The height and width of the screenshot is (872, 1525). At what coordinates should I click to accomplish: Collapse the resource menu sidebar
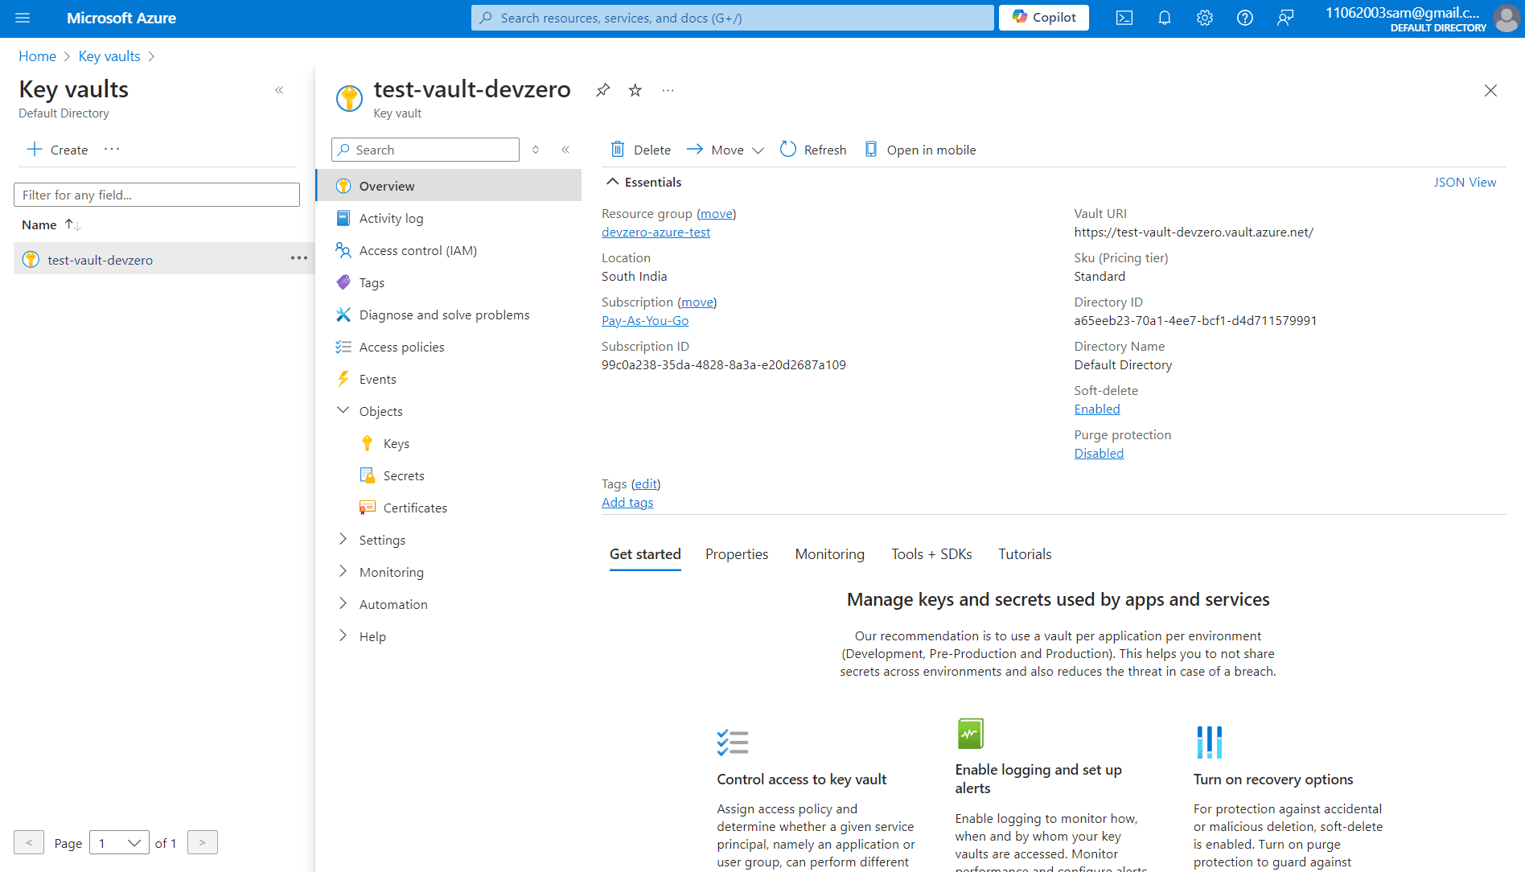[x=565, y=150]
